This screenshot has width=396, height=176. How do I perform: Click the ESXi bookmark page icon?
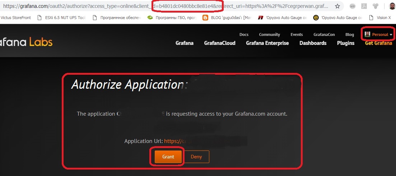39,18
